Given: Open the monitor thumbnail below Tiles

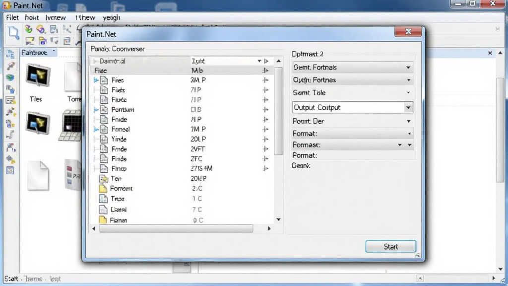Looking at the screenshot, I should point(38,123).
